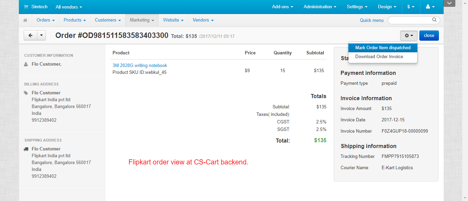The image size is (468, 201).
Task: Click the Price column header
Action: pyautogui.click(x=250, y=53)
